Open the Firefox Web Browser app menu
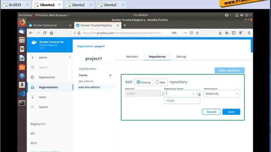The width and height of the screenshot is (271, 152). pyautogui.click(x=52, y=15)
